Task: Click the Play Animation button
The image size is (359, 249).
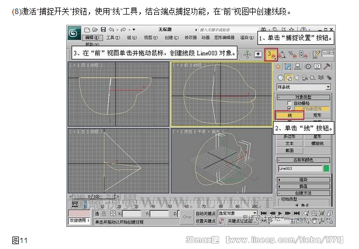Action: point(280,213)
